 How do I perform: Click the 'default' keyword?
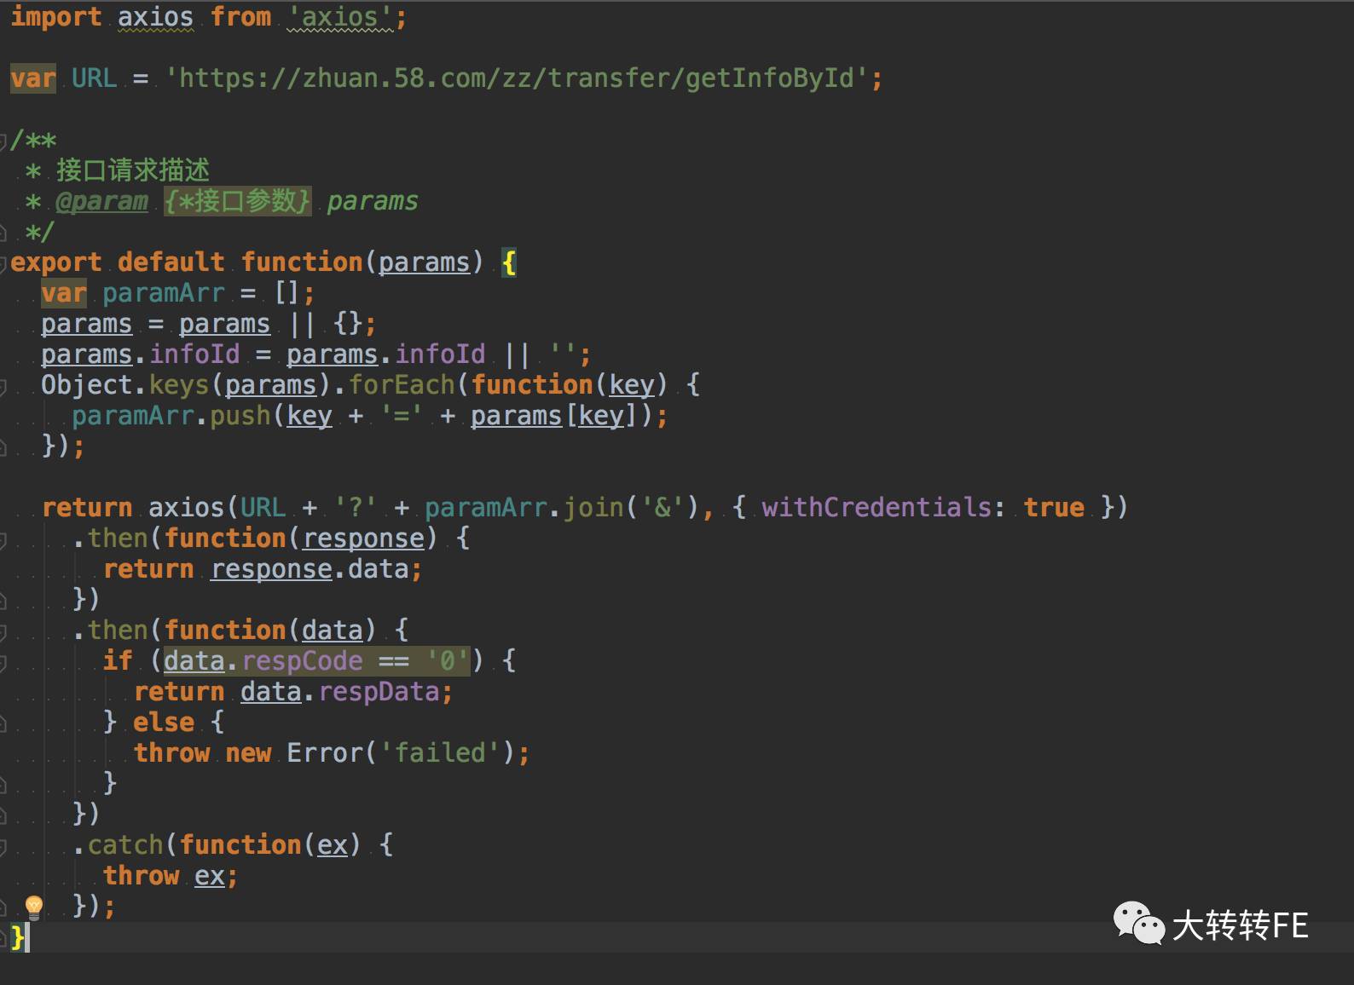pos(171,262)
